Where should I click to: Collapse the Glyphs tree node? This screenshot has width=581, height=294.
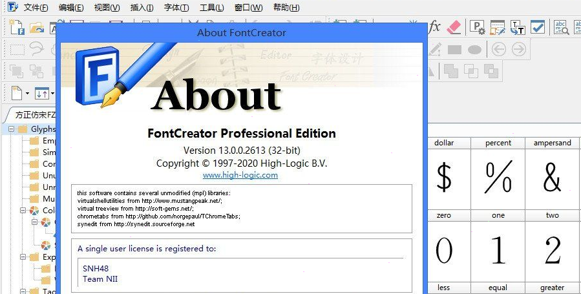click(12, 129)
